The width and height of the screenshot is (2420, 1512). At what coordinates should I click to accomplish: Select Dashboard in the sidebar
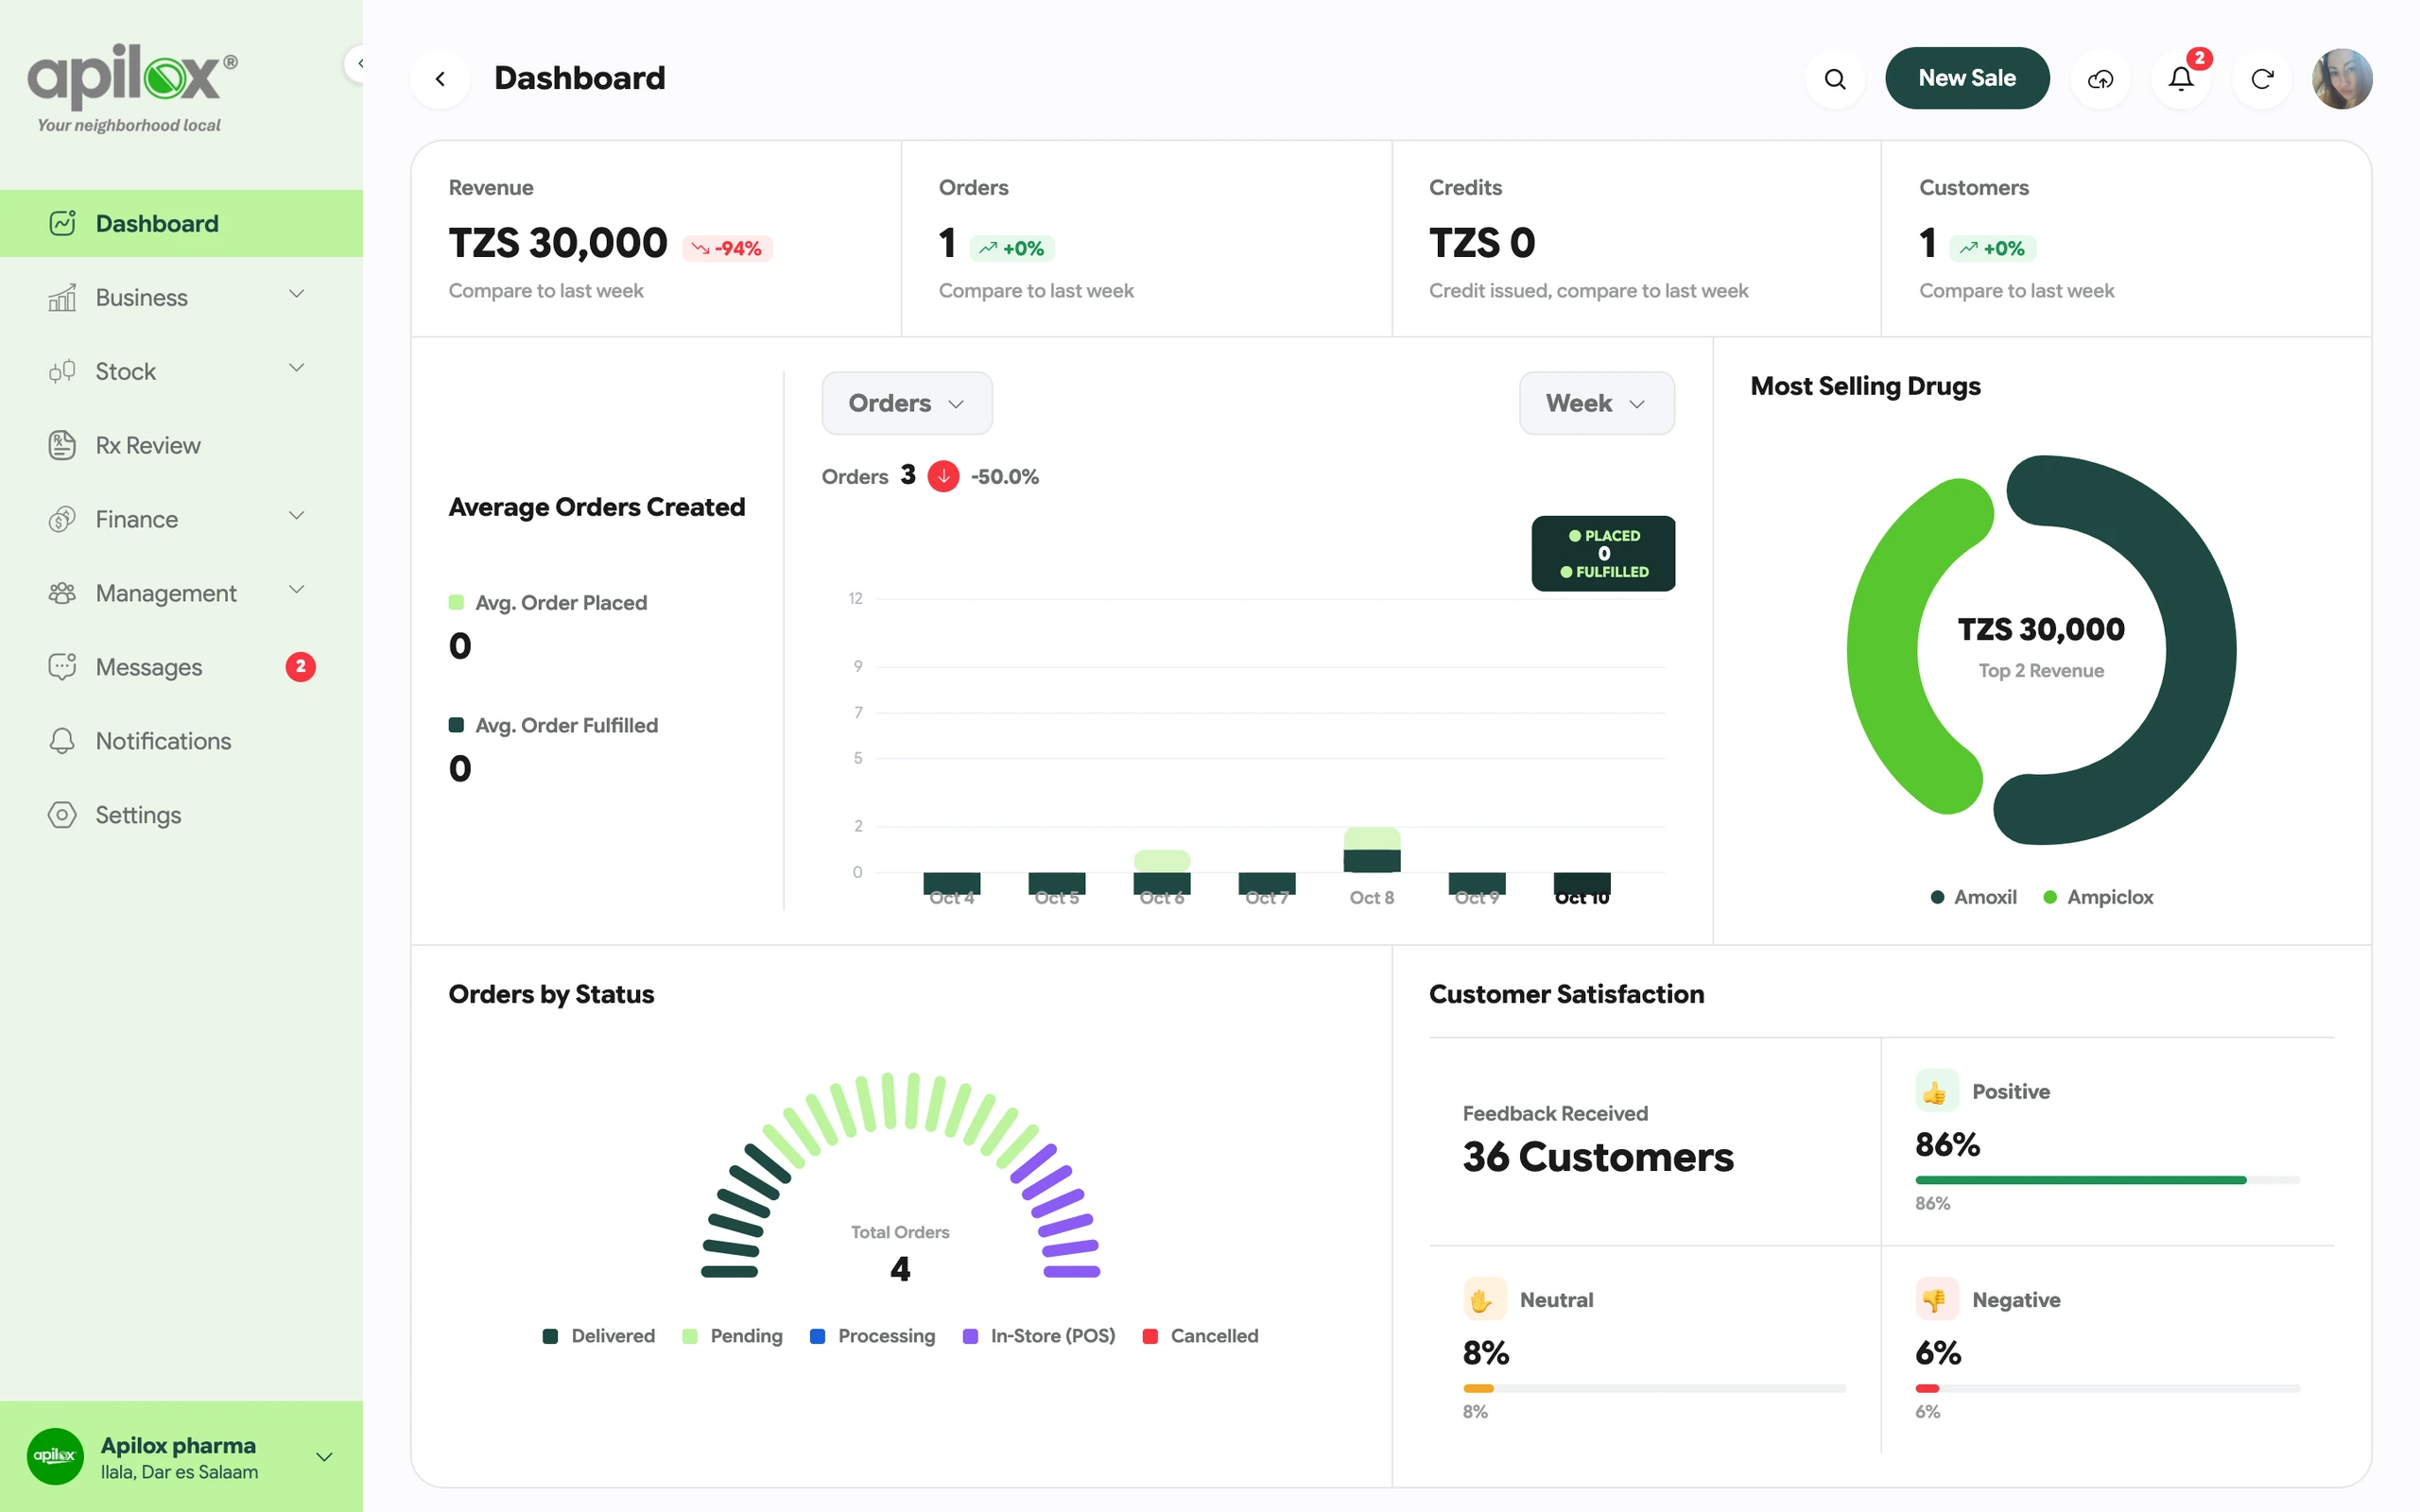(181, 223)
